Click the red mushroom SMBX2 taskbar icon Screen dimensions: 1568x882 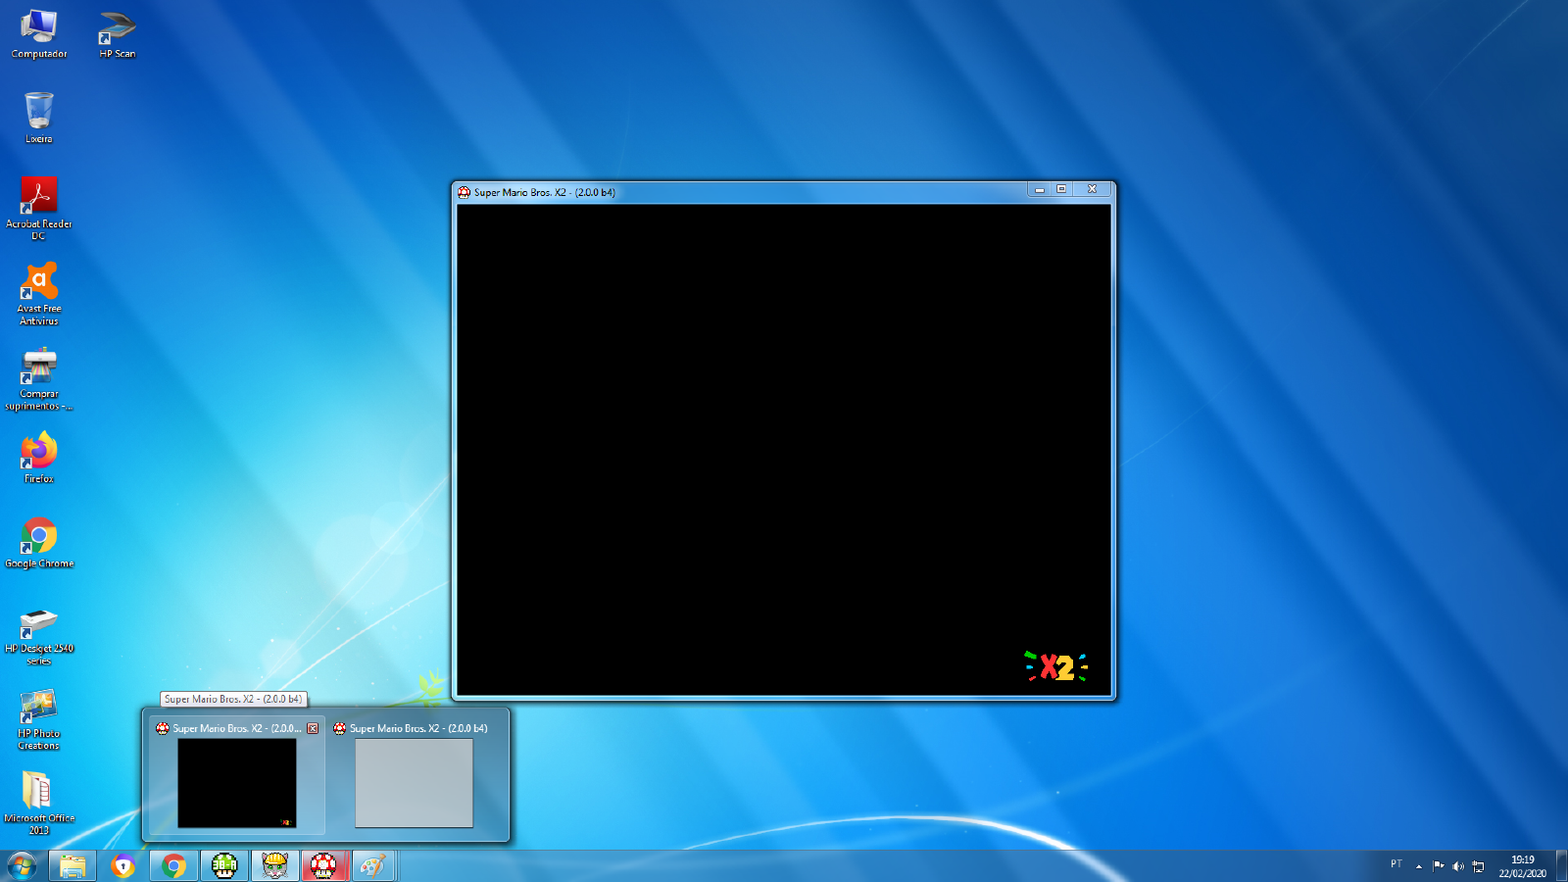tap(324, 866)
